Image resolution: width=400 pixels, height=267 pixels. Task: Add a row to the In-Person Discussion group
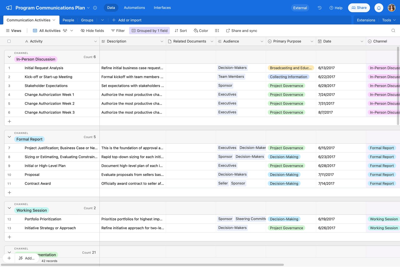(9, 121)
